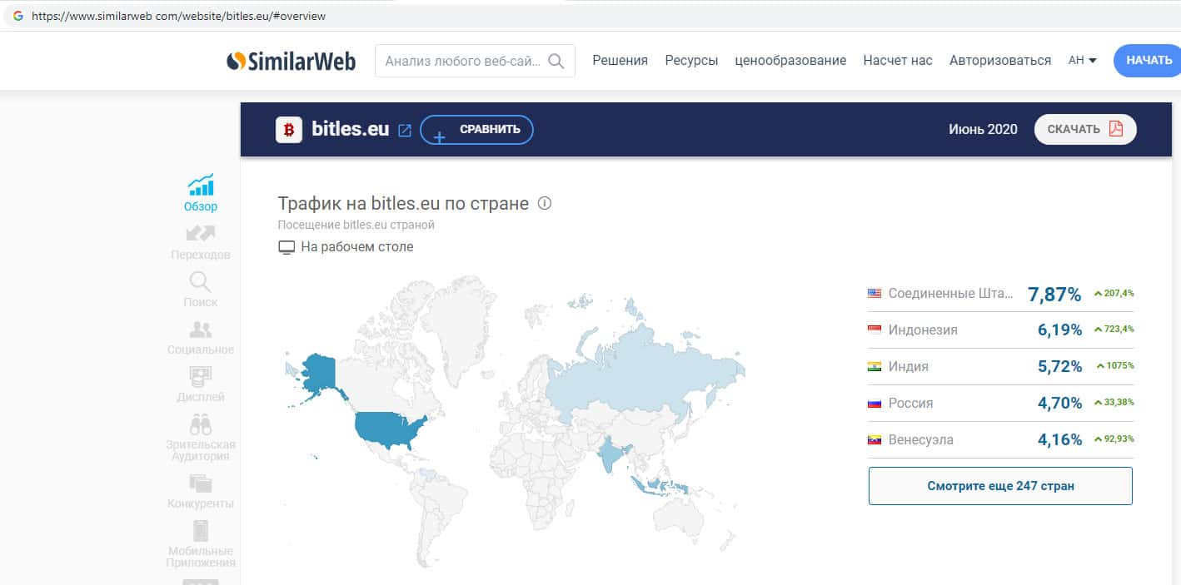Click the United States flag icon
The width and height of the screenshot is (1181, 585).
pos(875,294)
